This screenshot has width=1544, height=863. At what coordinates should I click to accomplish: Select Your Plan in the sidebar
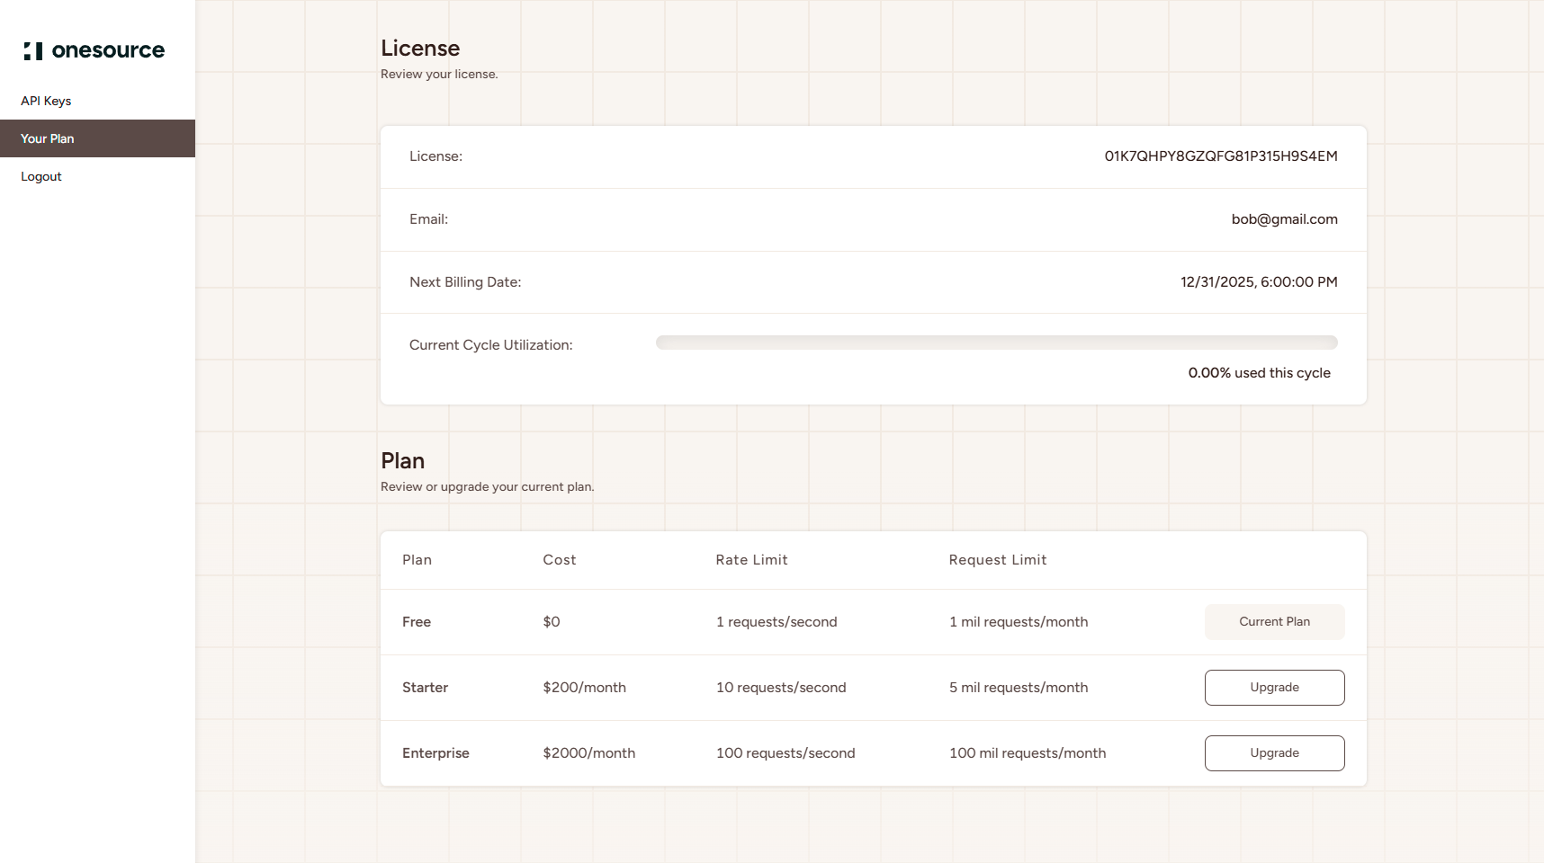(47, 138)
